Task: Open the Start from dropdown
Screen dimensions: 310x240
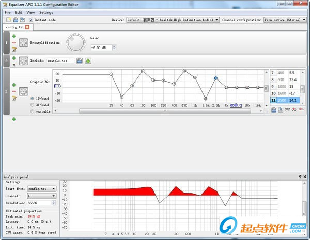Action: point(42,188)
